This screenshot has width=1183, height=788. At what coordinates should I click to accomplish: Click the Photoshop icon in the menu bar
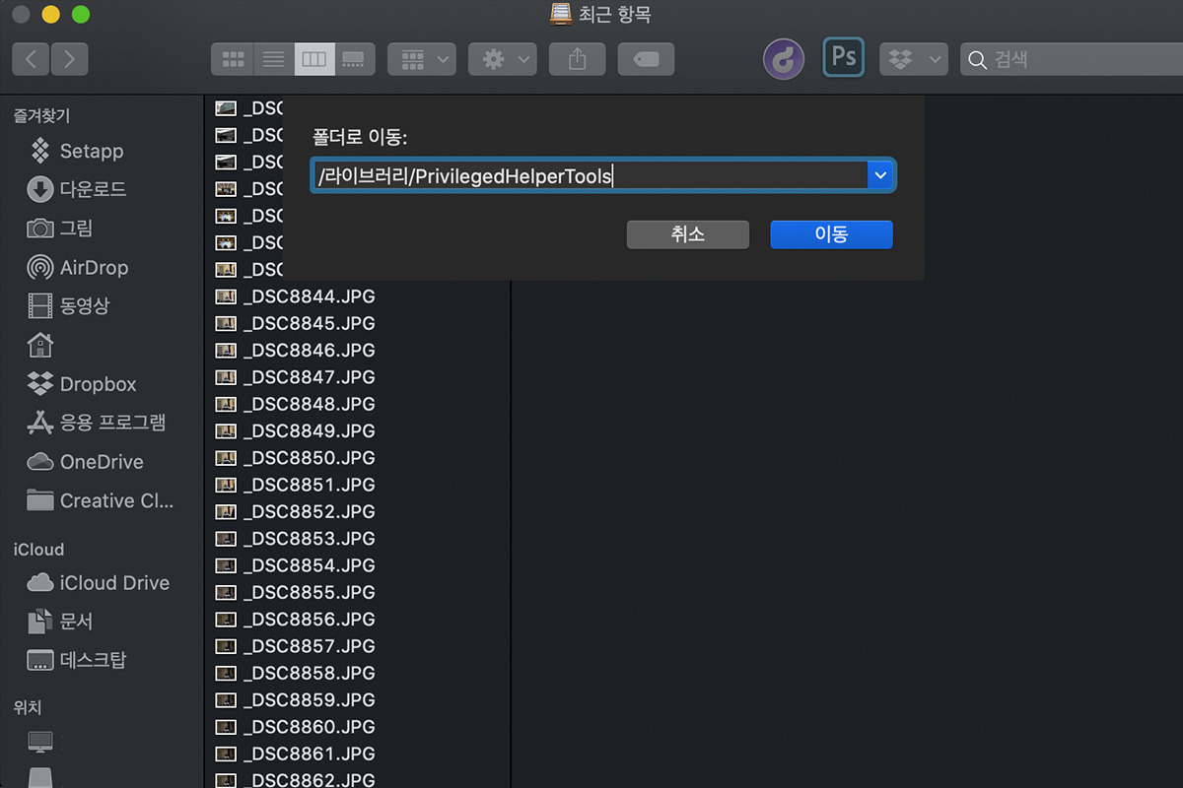point(843,57)
